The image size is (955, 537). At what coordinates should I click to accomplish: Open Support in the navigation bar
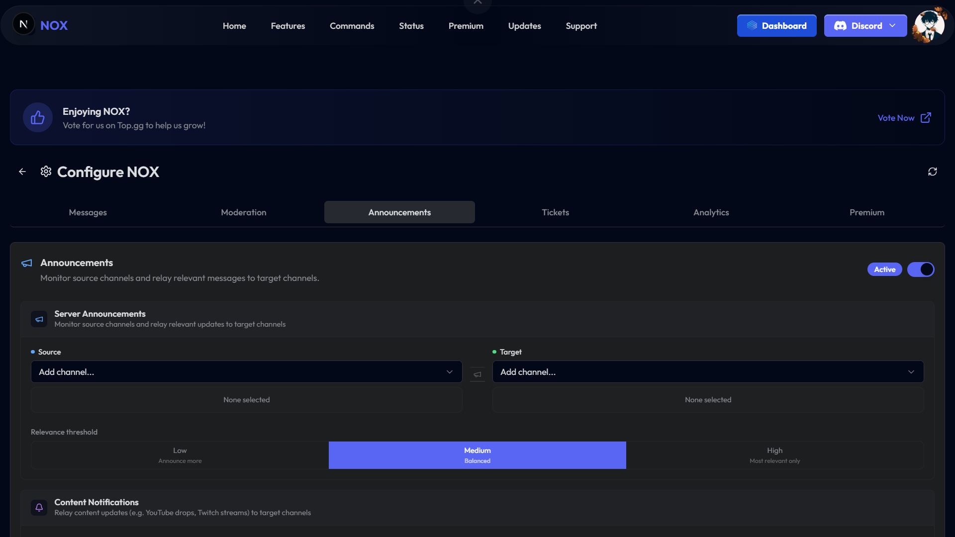581,26
